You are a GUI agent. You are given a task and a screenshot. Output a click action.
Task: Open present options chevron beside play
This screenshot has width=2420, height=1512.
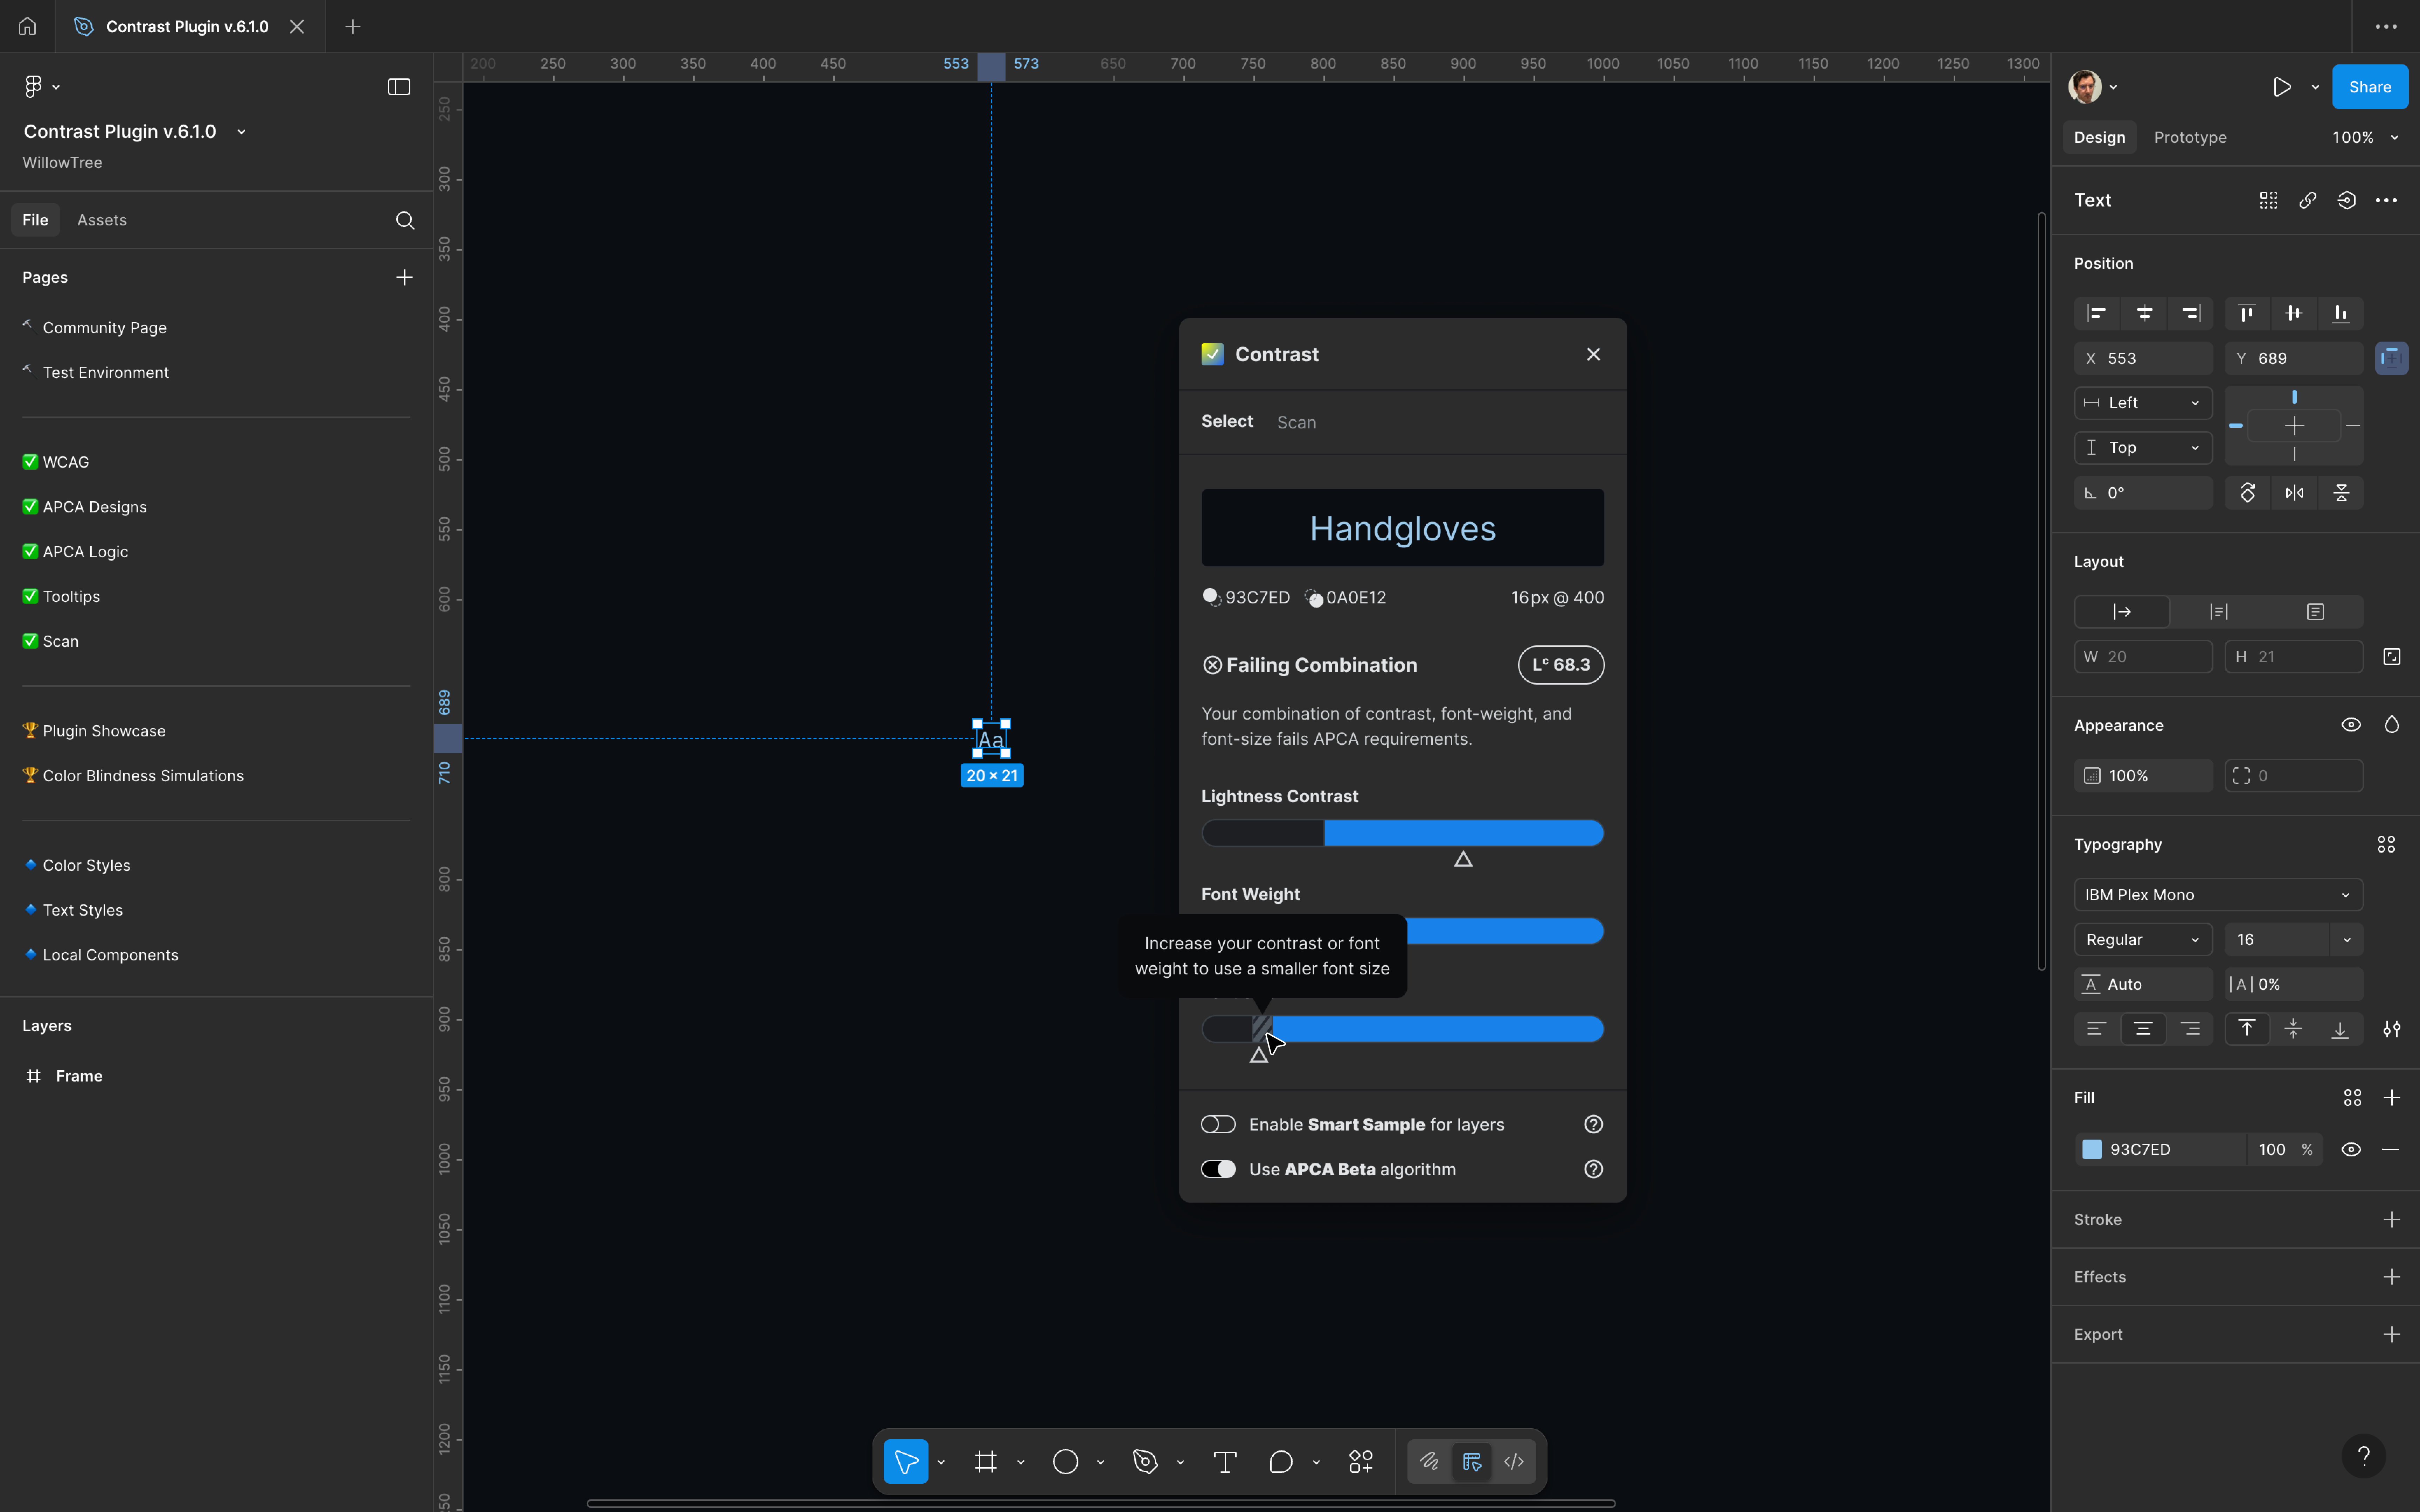pyautogui.click(x=2315, y=87)
